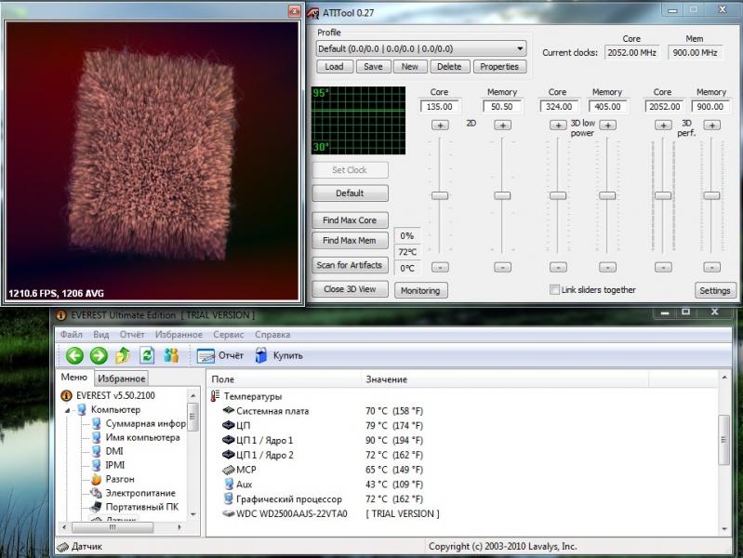Close the 3D view window
Viewport: 743px width, 558px height.
point(294,11)
